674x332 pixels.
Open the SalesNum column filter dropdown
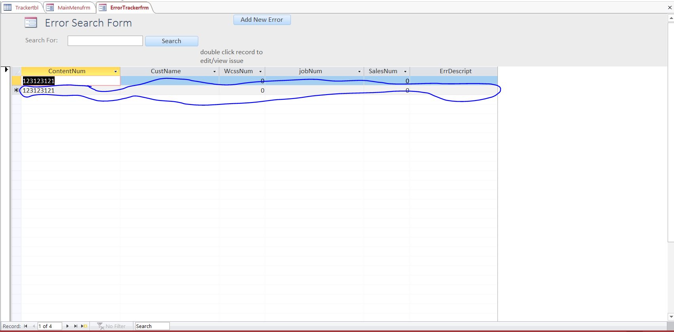405,72
